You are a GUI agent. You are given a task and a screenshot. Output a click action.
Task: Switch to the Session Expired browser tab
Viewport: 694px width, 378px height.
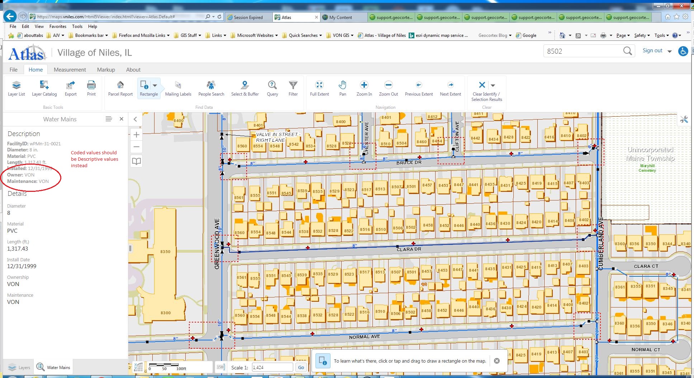click(x=249, y=17)
